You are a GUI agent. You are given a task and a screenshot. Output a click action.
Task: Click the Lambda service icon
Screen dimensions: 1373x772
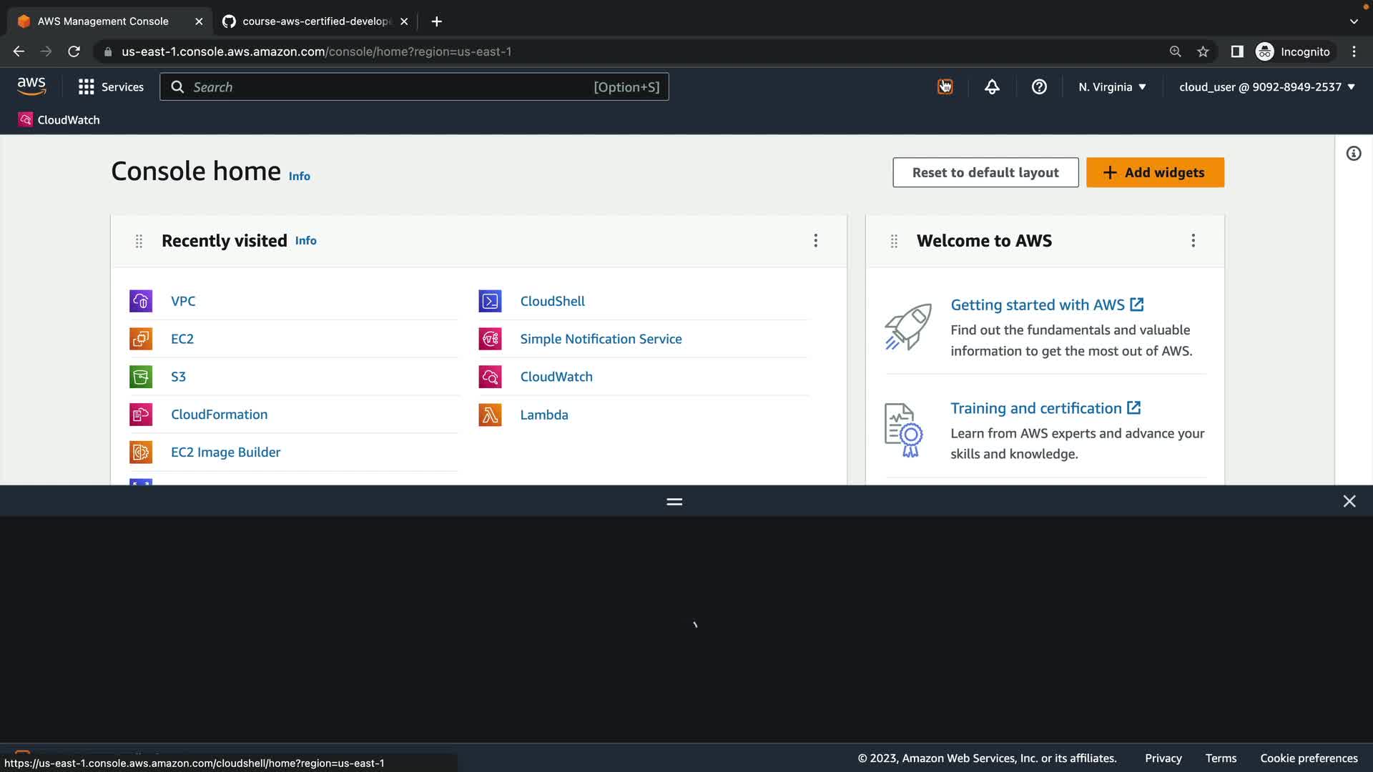490,415
